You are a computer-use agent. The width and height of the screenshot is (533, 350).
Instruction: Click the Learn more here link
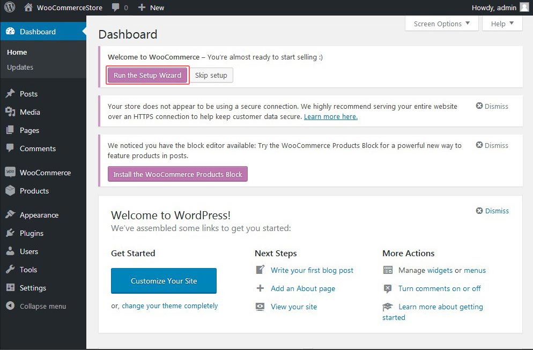(330, 116)
